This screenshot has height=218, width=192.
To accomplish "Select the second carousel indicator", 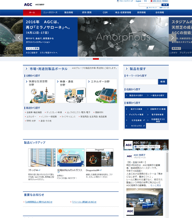I will point(89,59).
